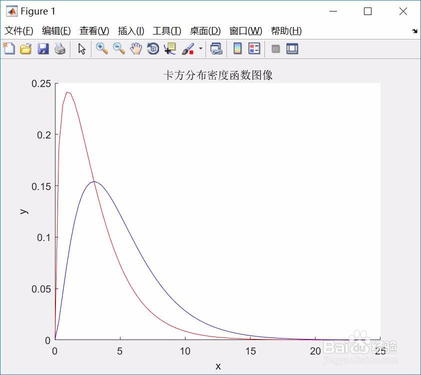Viewport: 421px width, 375px height.
Task: Click the 0.15 y-axis tick label
Action: [x=41, y=186]
